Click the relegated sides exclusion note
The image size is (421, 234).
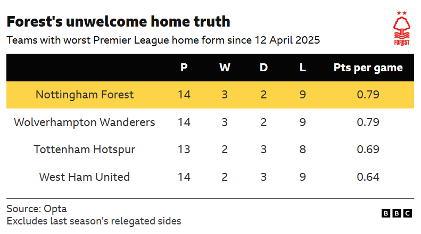[x=94, y=221]
